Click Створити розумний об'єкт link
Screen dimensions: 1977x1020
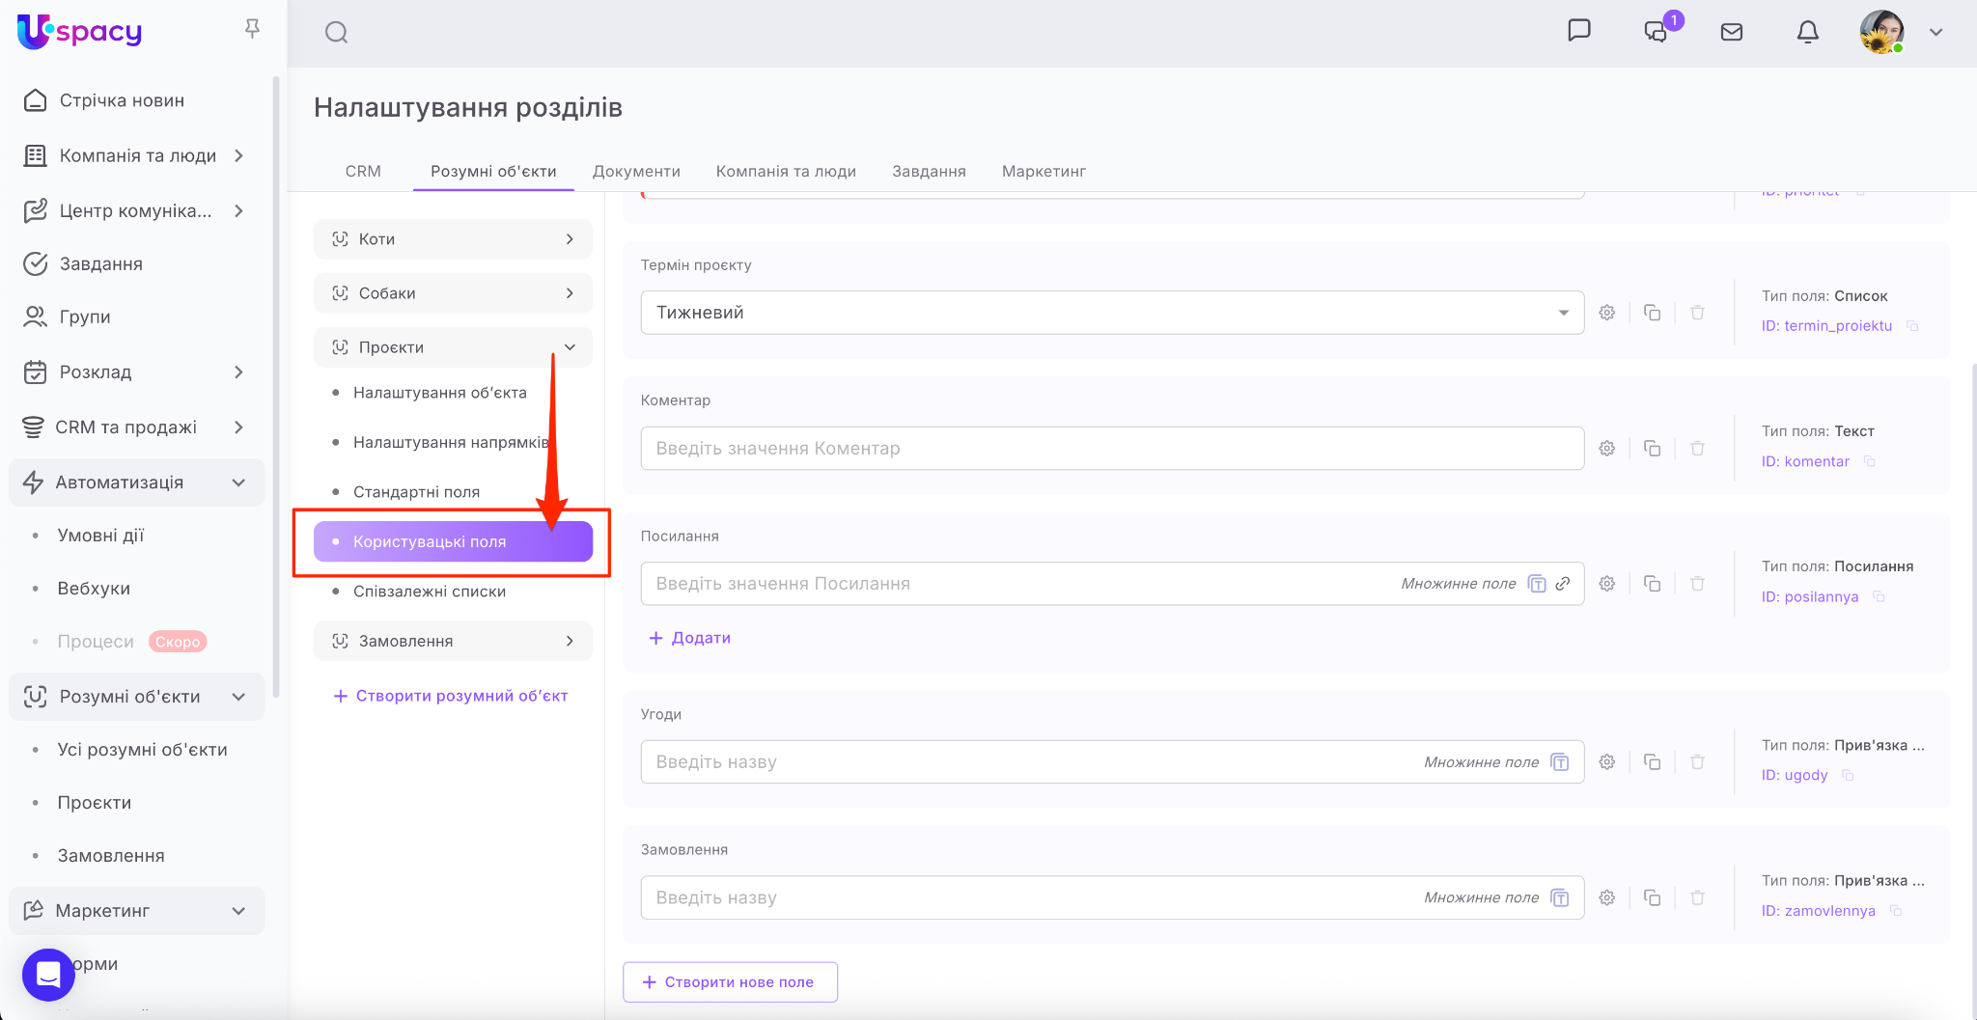click(451, 696)
